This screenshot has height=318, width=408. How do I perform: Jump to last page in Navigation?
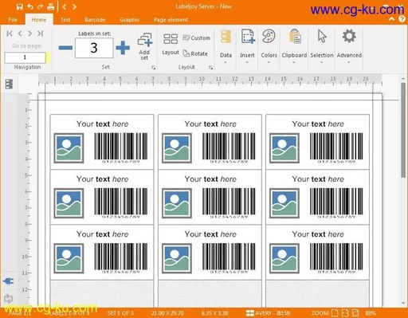point(40,33)
